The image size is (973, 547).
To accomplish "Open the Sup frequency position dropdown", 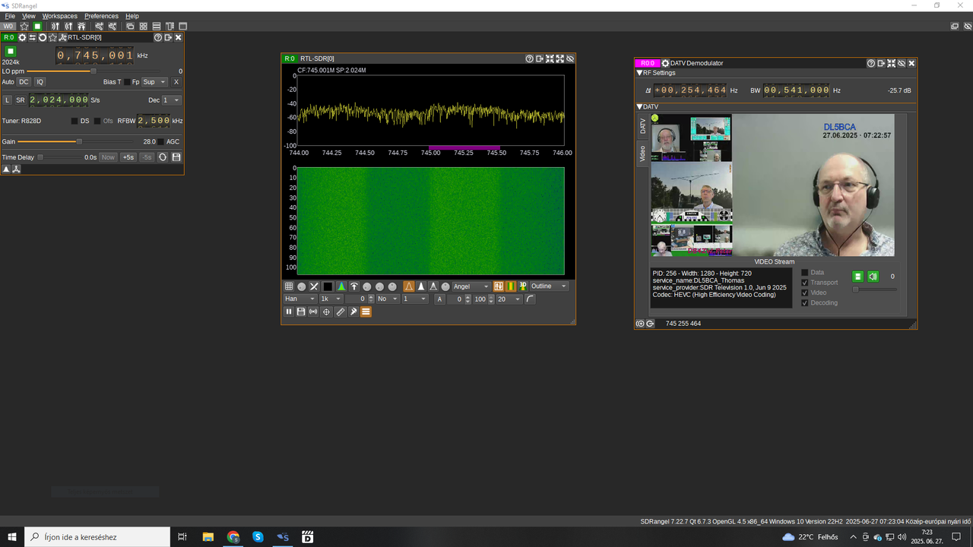I will (x=154, y=82).
